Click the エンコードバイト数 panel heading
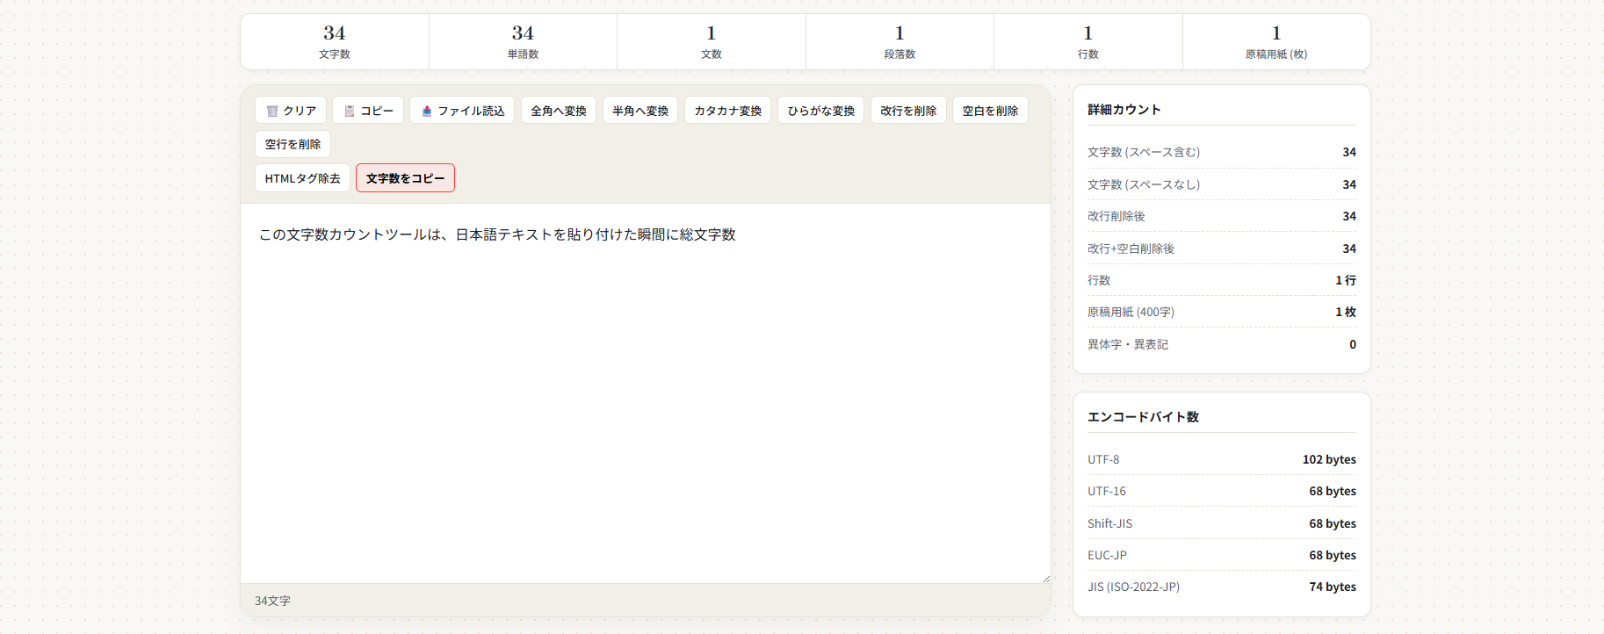The width and height of the screenshot is (1604, 634). 1143,417
